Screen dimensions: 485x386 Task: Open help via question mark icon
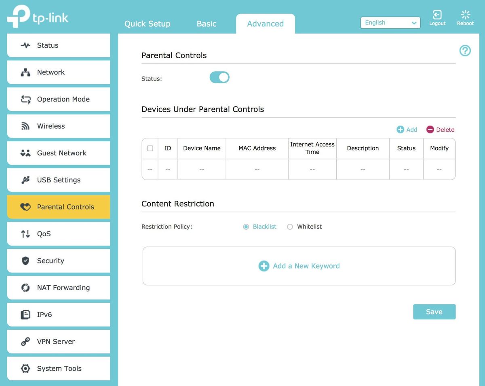[465, 51]
